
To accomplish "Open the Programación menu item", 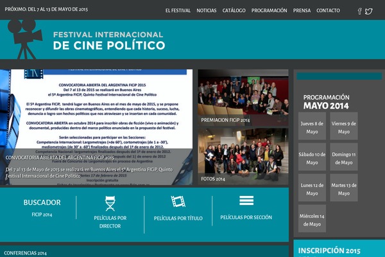I will coord(269,10).
